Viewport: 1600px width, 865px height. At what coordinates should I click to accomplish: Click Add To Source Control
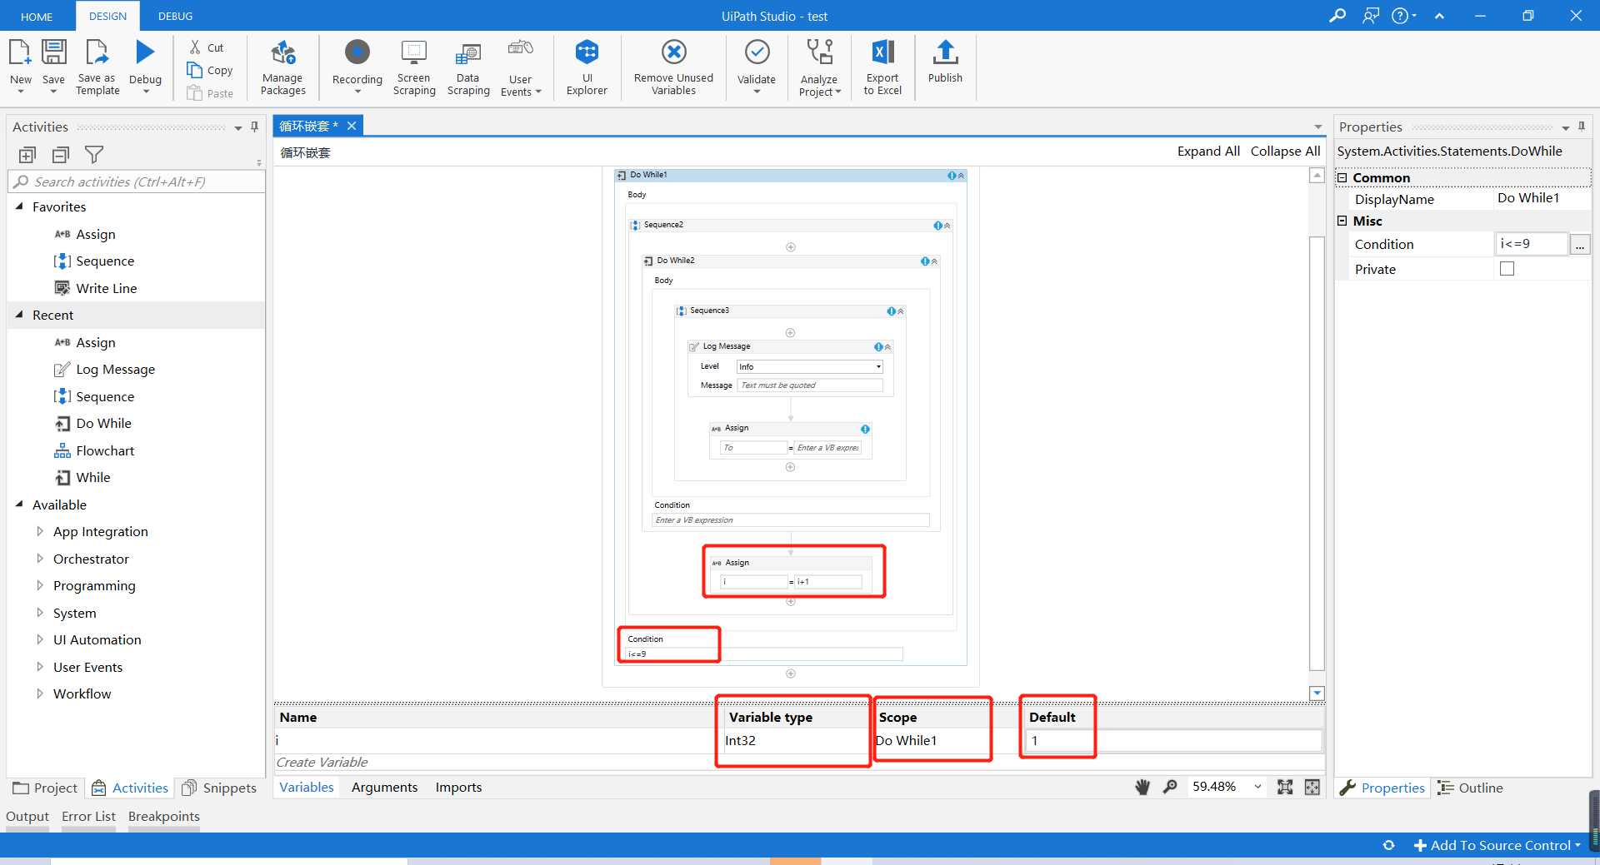pyautogui.click(x=1497, y=845)
